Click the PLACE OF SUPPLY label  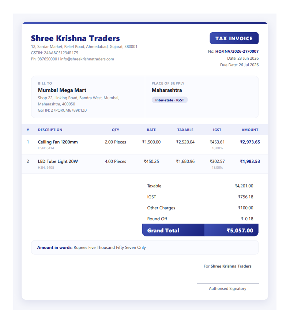(168, 83)
